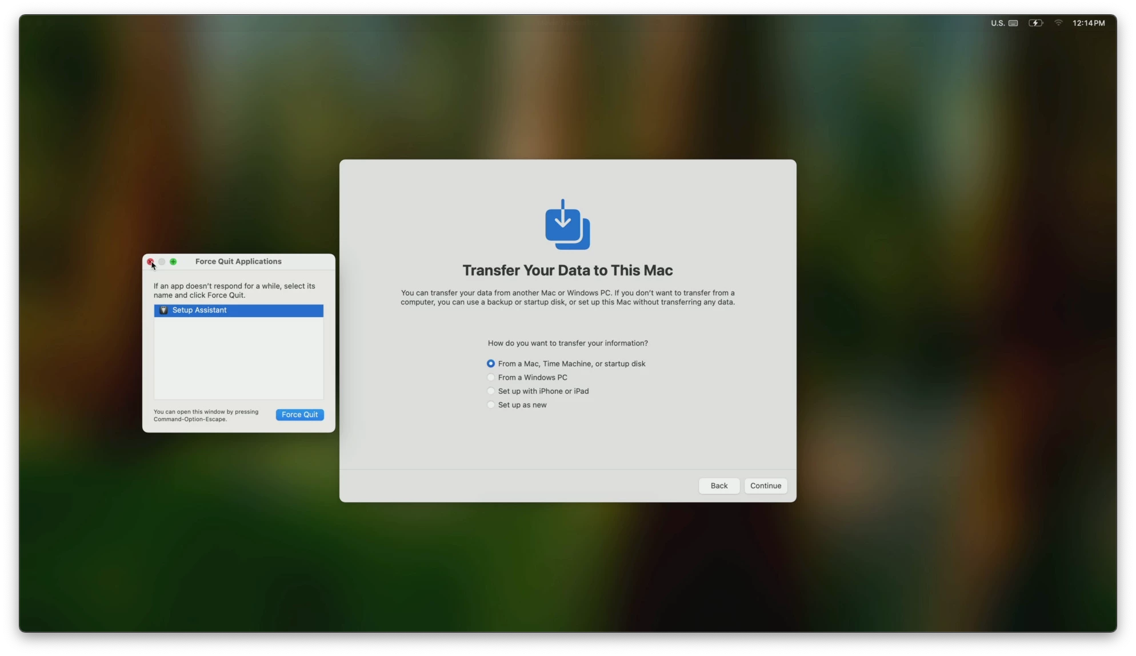Click the Force Quit Applications title bar
The image size is (1136, 656).
coord(238,262)
